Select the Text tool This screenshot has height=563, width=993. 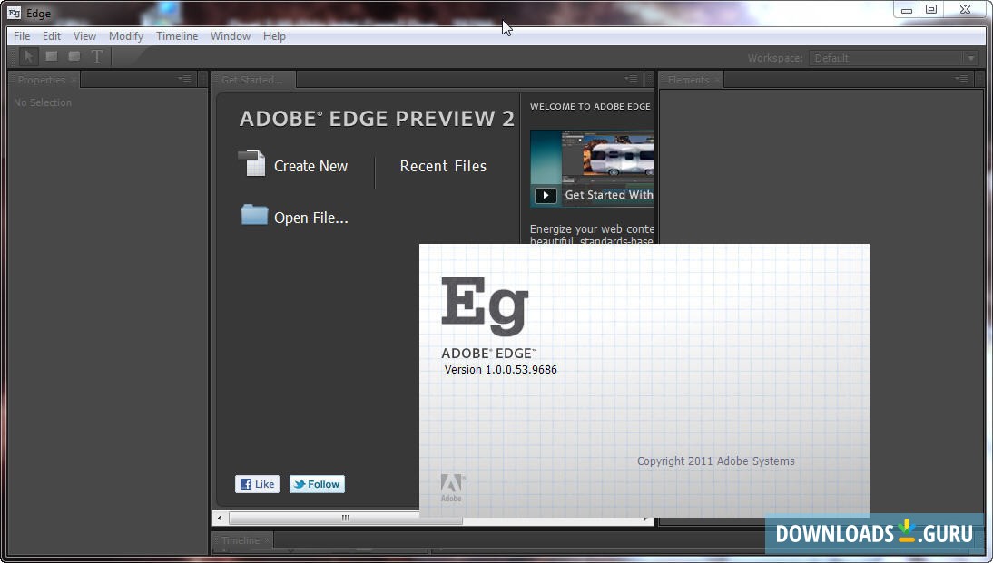pyautogui.click(x=97, y=56)
